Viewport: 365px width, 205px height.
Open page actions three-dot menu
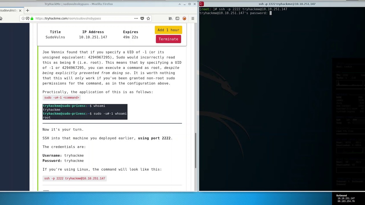click(136, 19)
